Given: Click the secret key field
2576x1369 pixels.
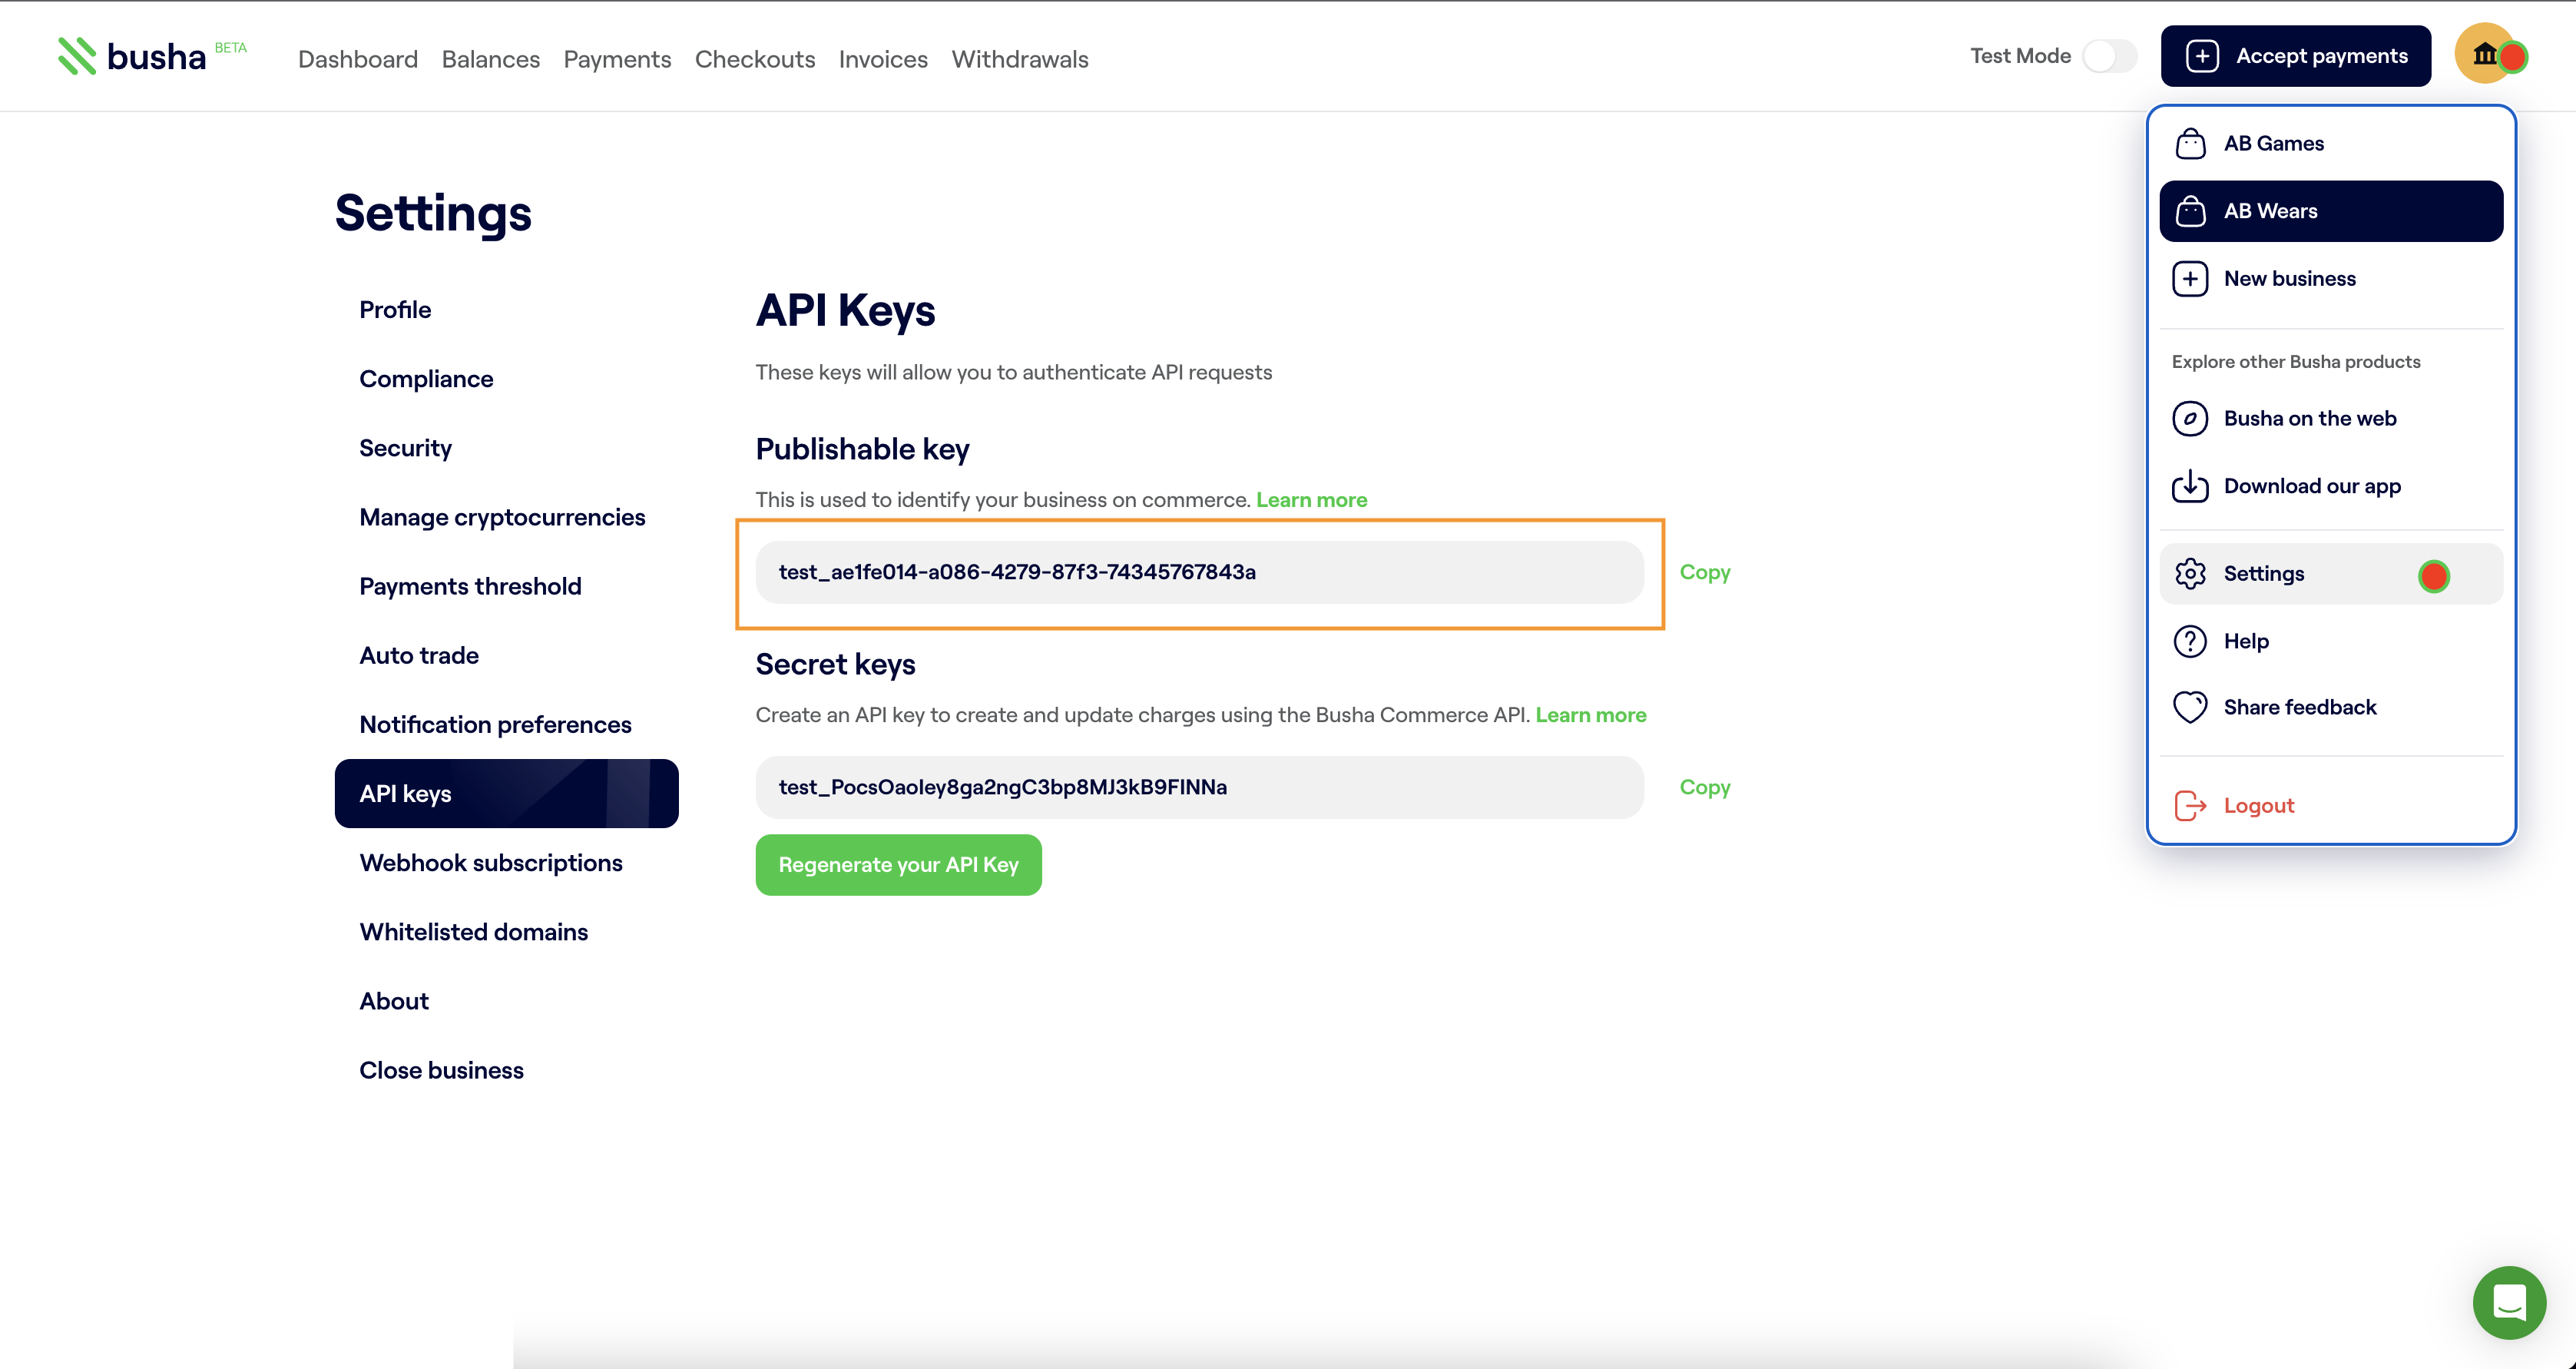Looking at the screenshot, I should coord(1199,787).
